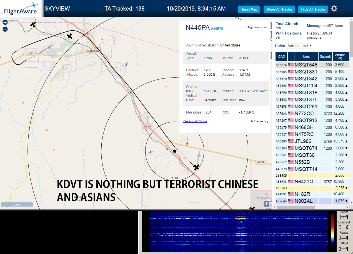The height and width of the screenshot is (254, 353).
Task: Click the spectrum waterfall display
Action: (x=239, y=231)
